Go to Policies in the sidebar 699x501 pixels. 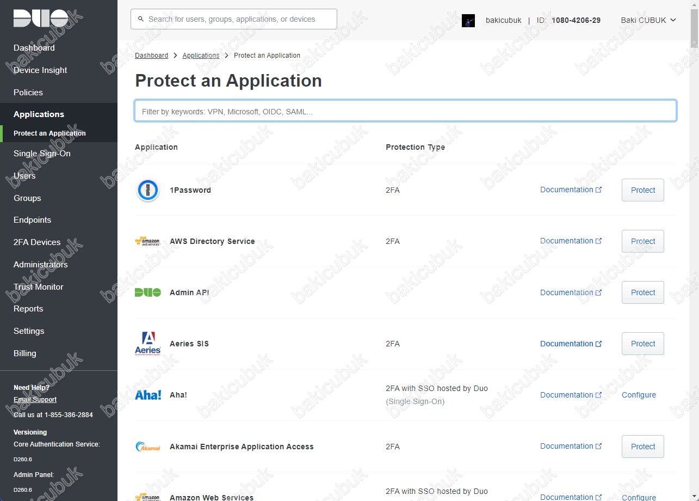[28, 93]
